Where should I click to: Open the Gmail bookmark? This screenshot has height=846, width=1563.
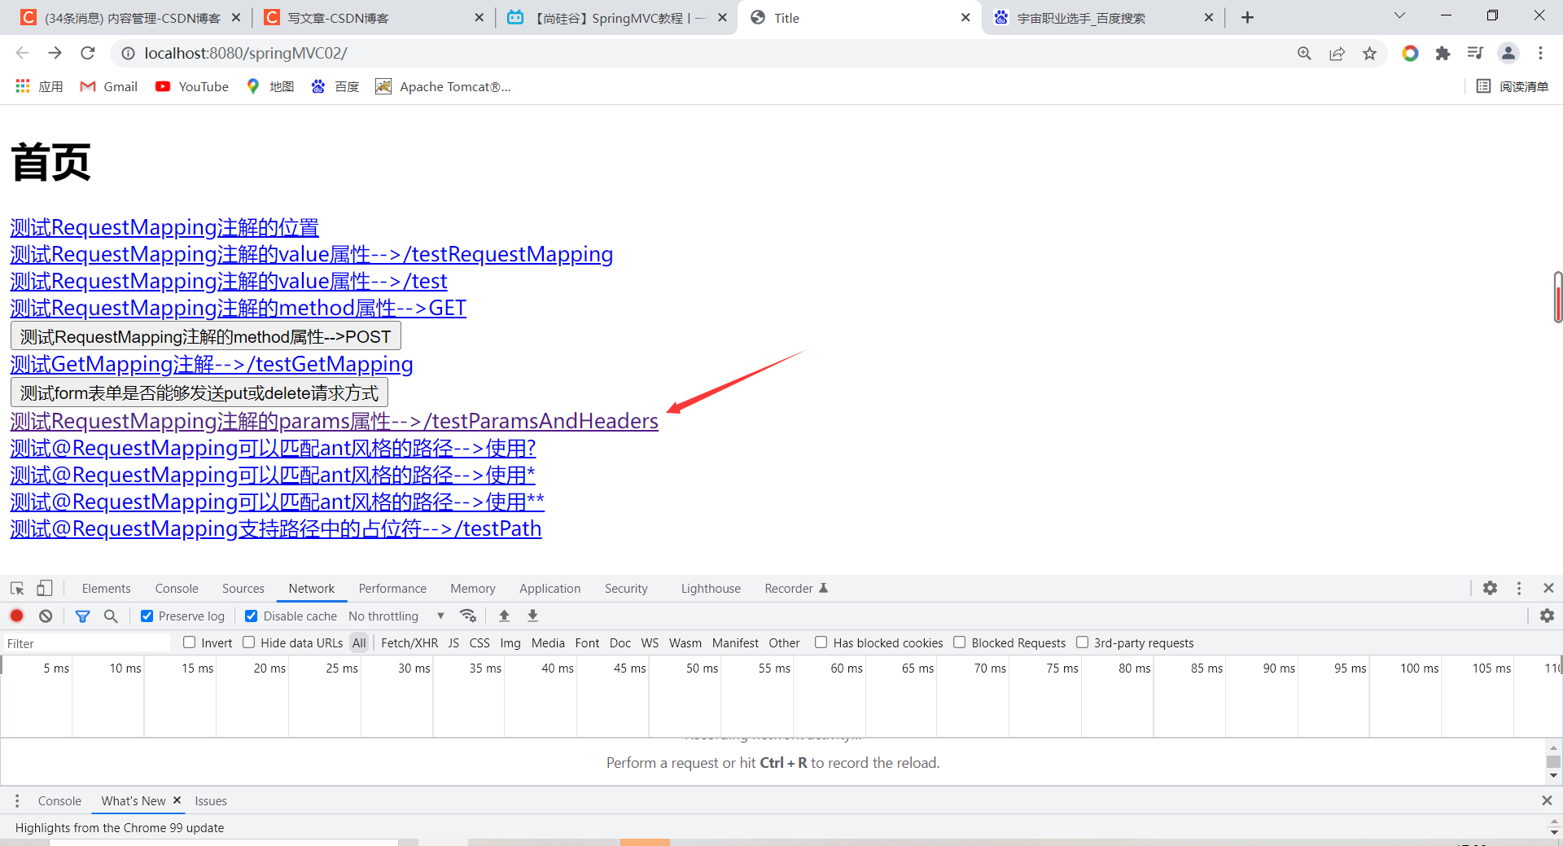point(109,86)
